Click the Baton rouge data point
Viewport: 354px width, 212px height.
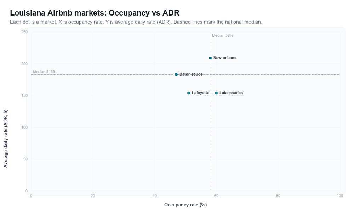click(x=176, y=75)
